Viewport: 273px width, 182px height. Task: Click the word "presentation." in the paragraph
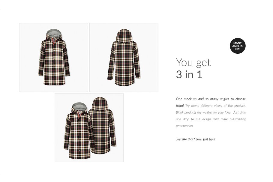click(184, 126)
